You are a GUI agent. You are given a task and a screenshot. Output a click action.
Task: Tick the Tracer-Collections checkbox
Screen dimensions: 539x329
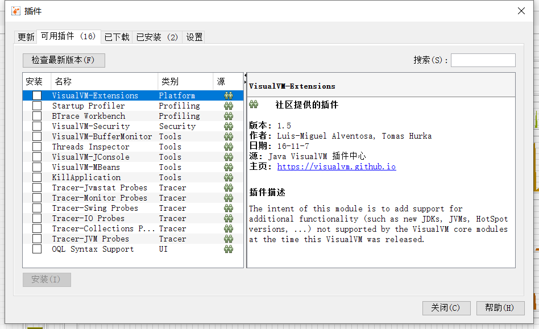(37, 229)
